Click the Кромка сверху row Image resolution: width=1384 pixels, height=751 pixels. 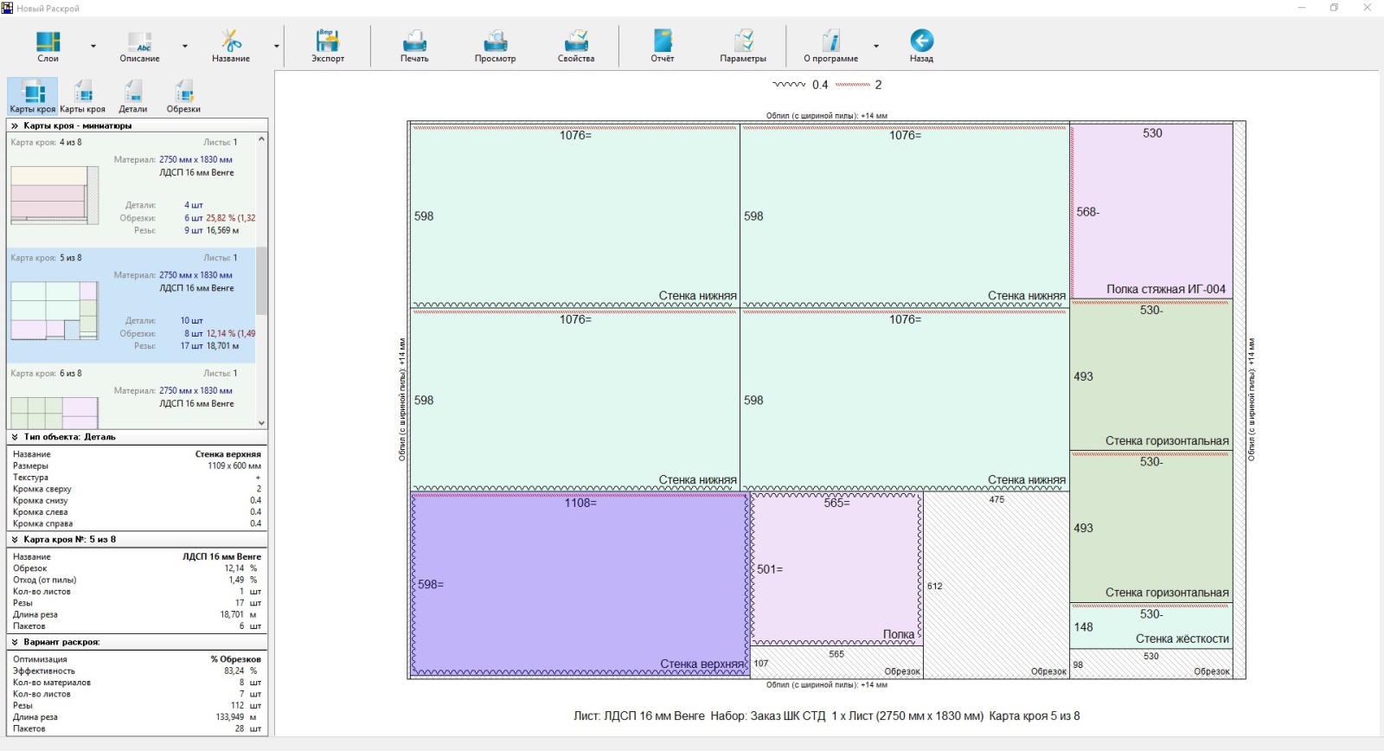(137, 489)
